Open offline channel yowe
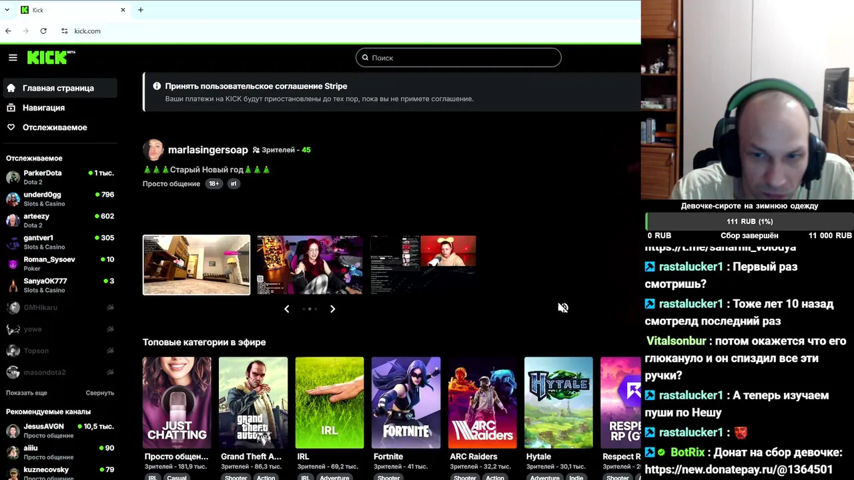 60,329
